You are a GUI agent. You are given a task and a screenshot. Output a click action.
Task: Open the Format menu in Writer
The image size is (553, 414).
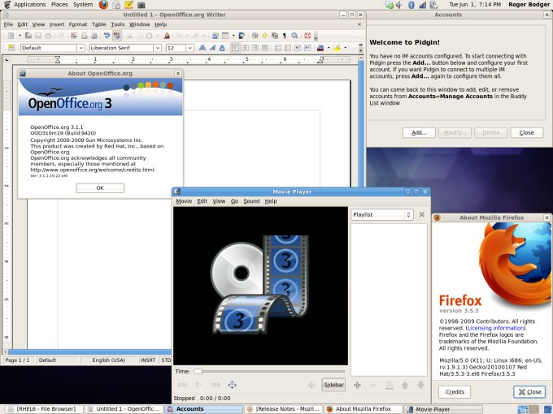pyautogui.click(x=78, y=24)
